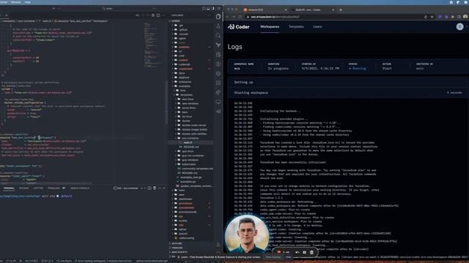Switch to the Workspaces tab in Coder
469x263 pixels.
270,27
